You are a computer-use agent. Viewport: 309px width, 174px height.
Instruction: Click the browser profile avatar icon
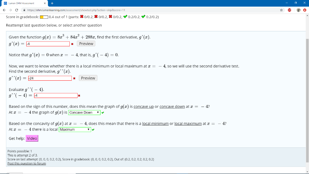click(298, 10)
